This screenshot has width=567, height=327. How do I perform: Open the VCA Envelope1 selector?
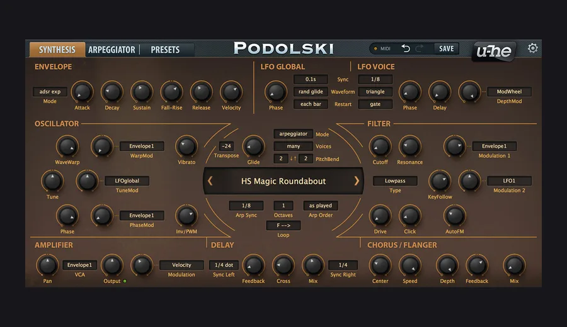tap(79, 265)
